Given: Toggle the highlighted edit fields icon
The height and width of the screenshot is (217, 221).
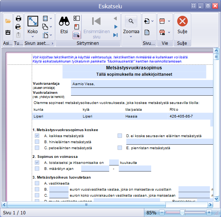Looking at the screenshot, I should point(77,35).
